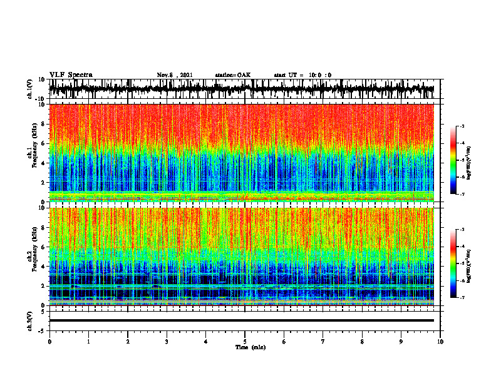
Task: Select the "start UT = 10:0 :0" text
Action: click(x=302, y=75)
